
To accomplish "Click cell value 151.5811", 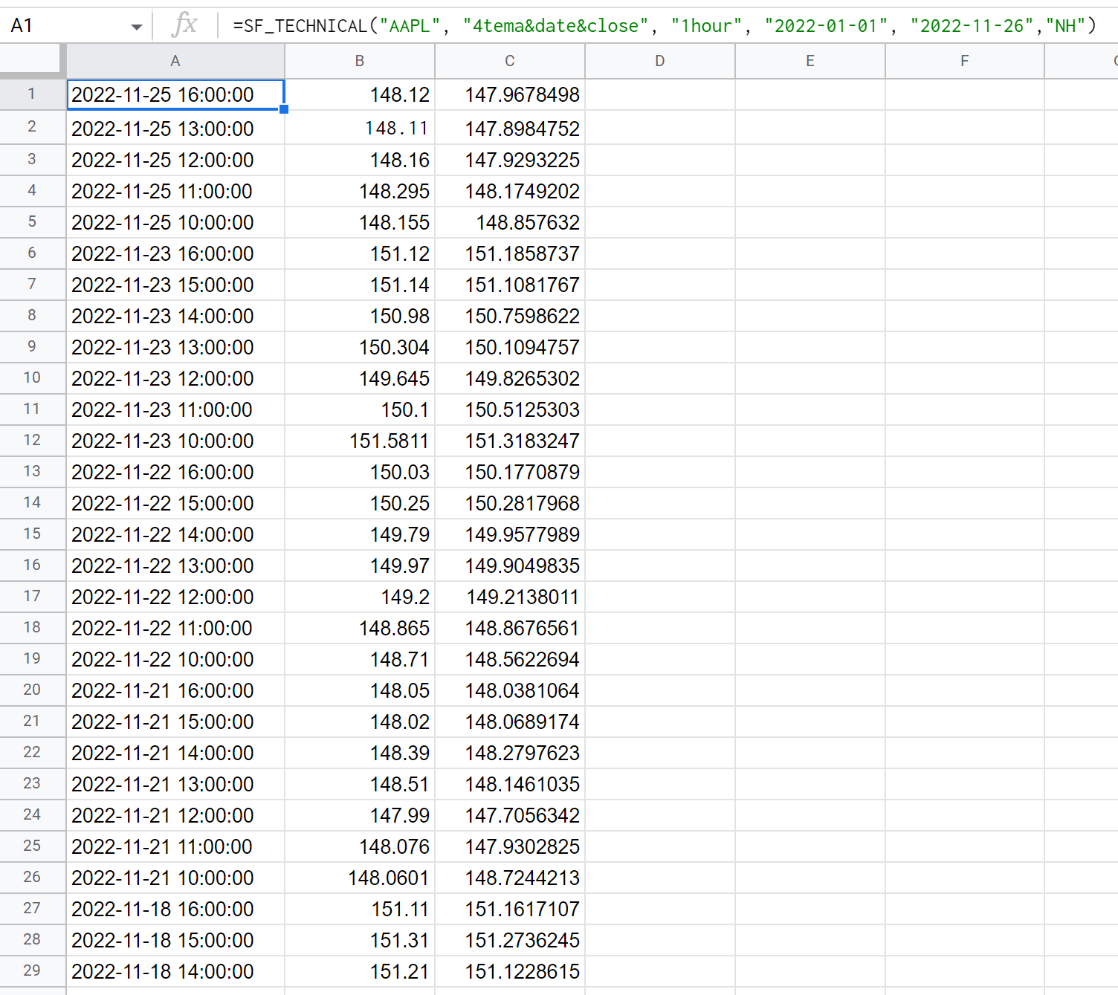I will (x=360, y=441).
